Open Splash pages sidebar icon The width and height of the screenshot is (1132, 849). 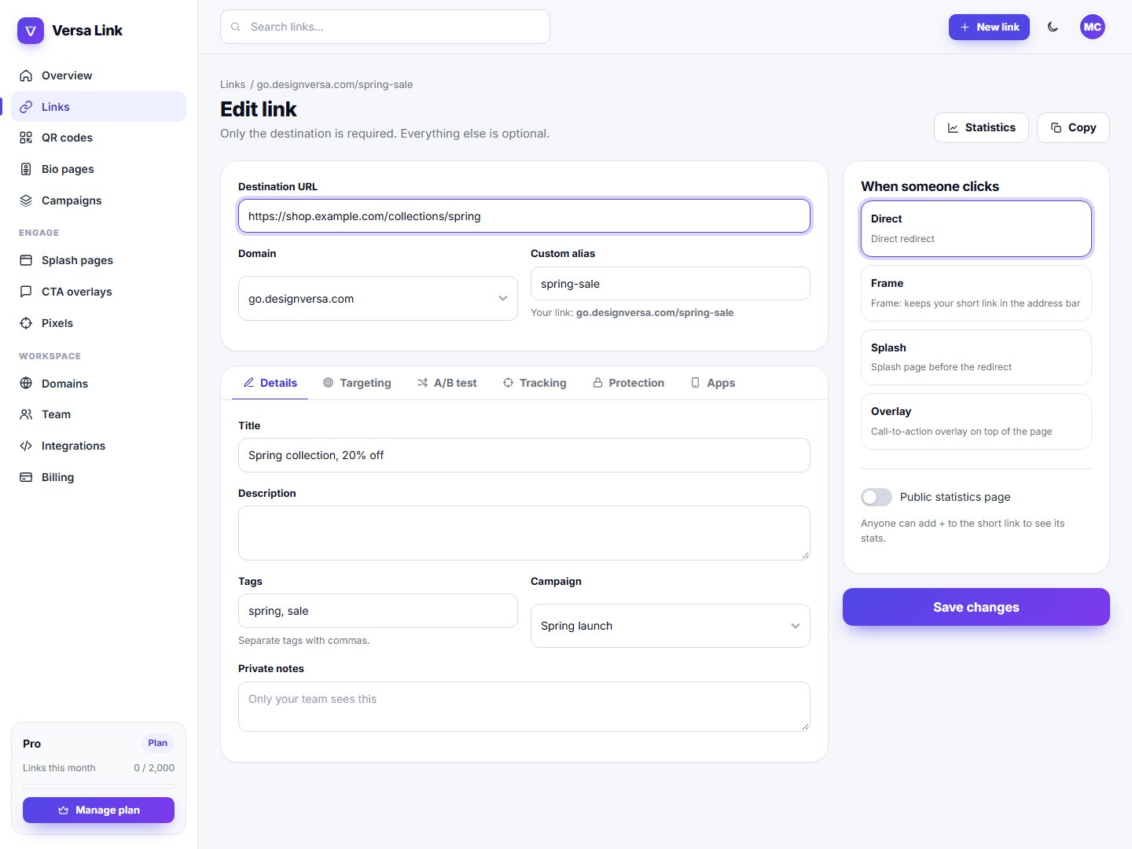point(26,260)
